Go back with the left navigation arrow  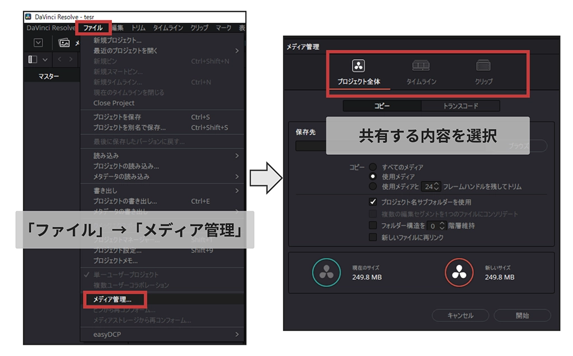tap(59, 59)
